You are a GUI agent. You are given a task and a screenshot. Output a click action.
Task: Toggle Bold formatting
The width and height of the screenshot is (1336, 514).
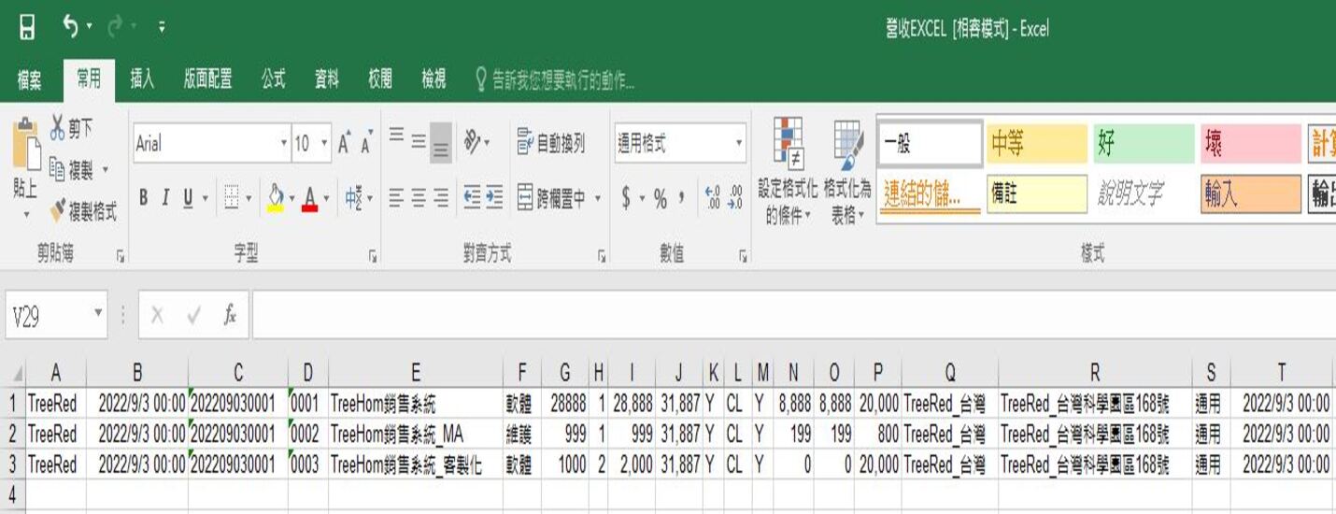143,197
